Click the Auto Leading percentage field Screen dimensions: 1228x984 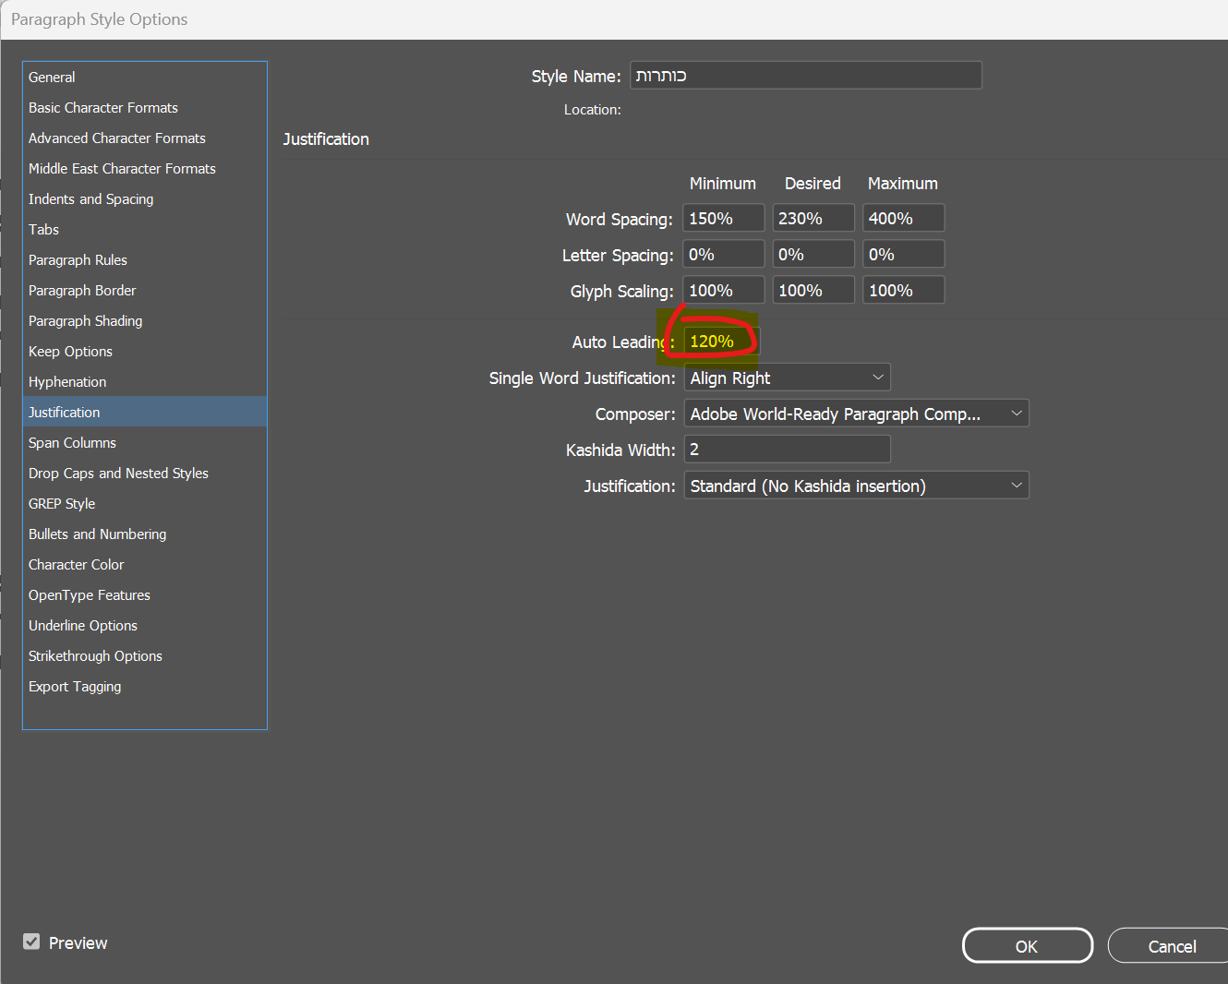click(x=722, y=342)
